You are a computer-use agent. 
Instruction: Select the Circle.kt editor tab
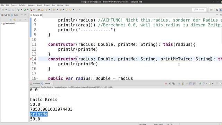pyautogui.click(x=36, y=15)
